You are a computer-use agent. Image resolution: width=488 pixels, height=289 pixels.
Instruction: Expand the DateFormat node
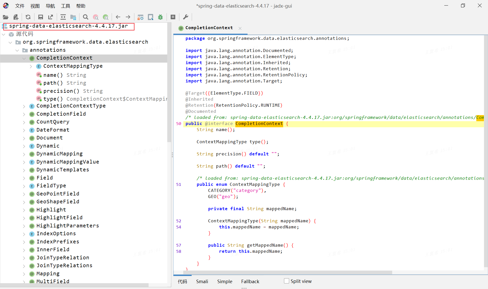24,130
